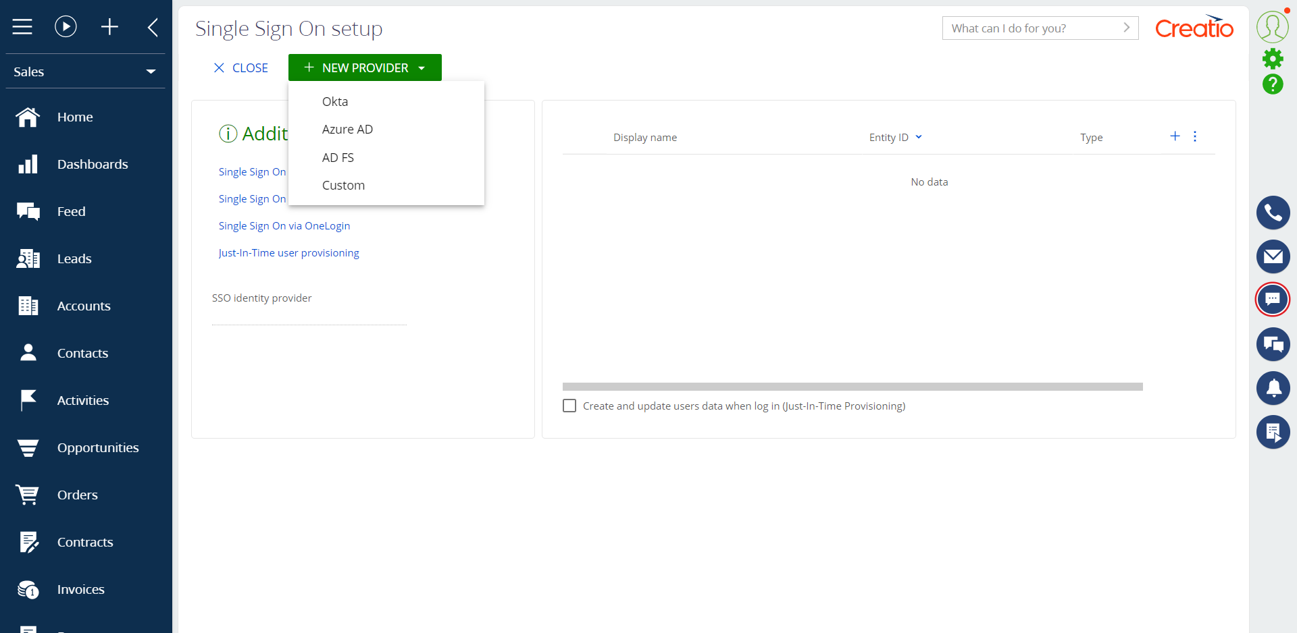Screen dimensions: 1297x633
Task: Open process tasks panel icon
Action: pos(1273,432)
